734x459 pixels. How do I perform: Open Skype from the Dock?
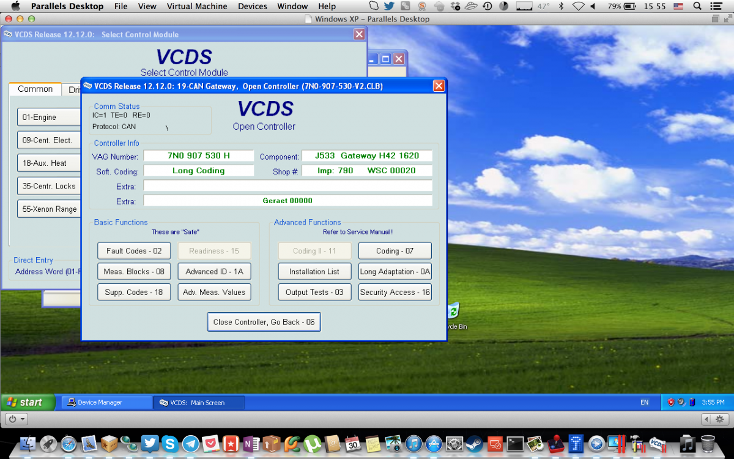pos(170,444)
